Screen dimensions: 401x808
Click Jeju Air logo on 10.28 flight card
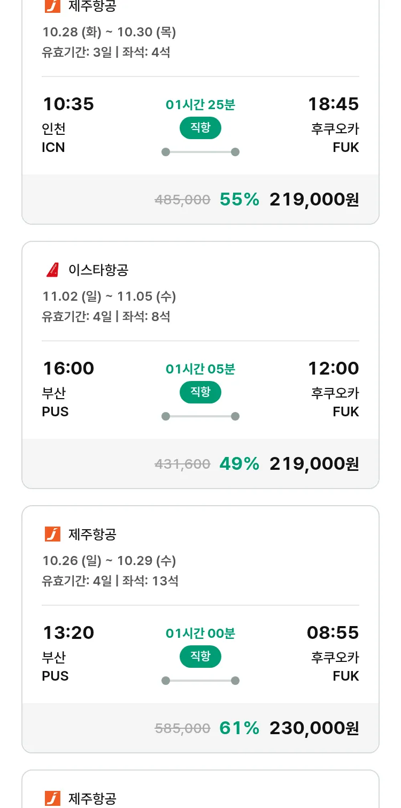click(x=52, y=6)
